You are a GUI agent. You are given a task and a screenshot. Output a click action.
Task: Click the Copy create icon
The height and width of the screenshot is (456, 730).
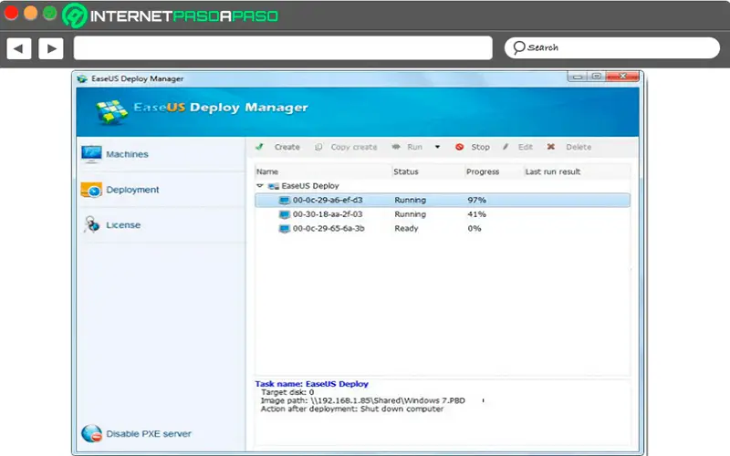pos(318,147)
